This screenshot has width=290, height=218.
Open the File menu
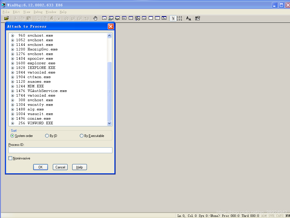(6, 12)
